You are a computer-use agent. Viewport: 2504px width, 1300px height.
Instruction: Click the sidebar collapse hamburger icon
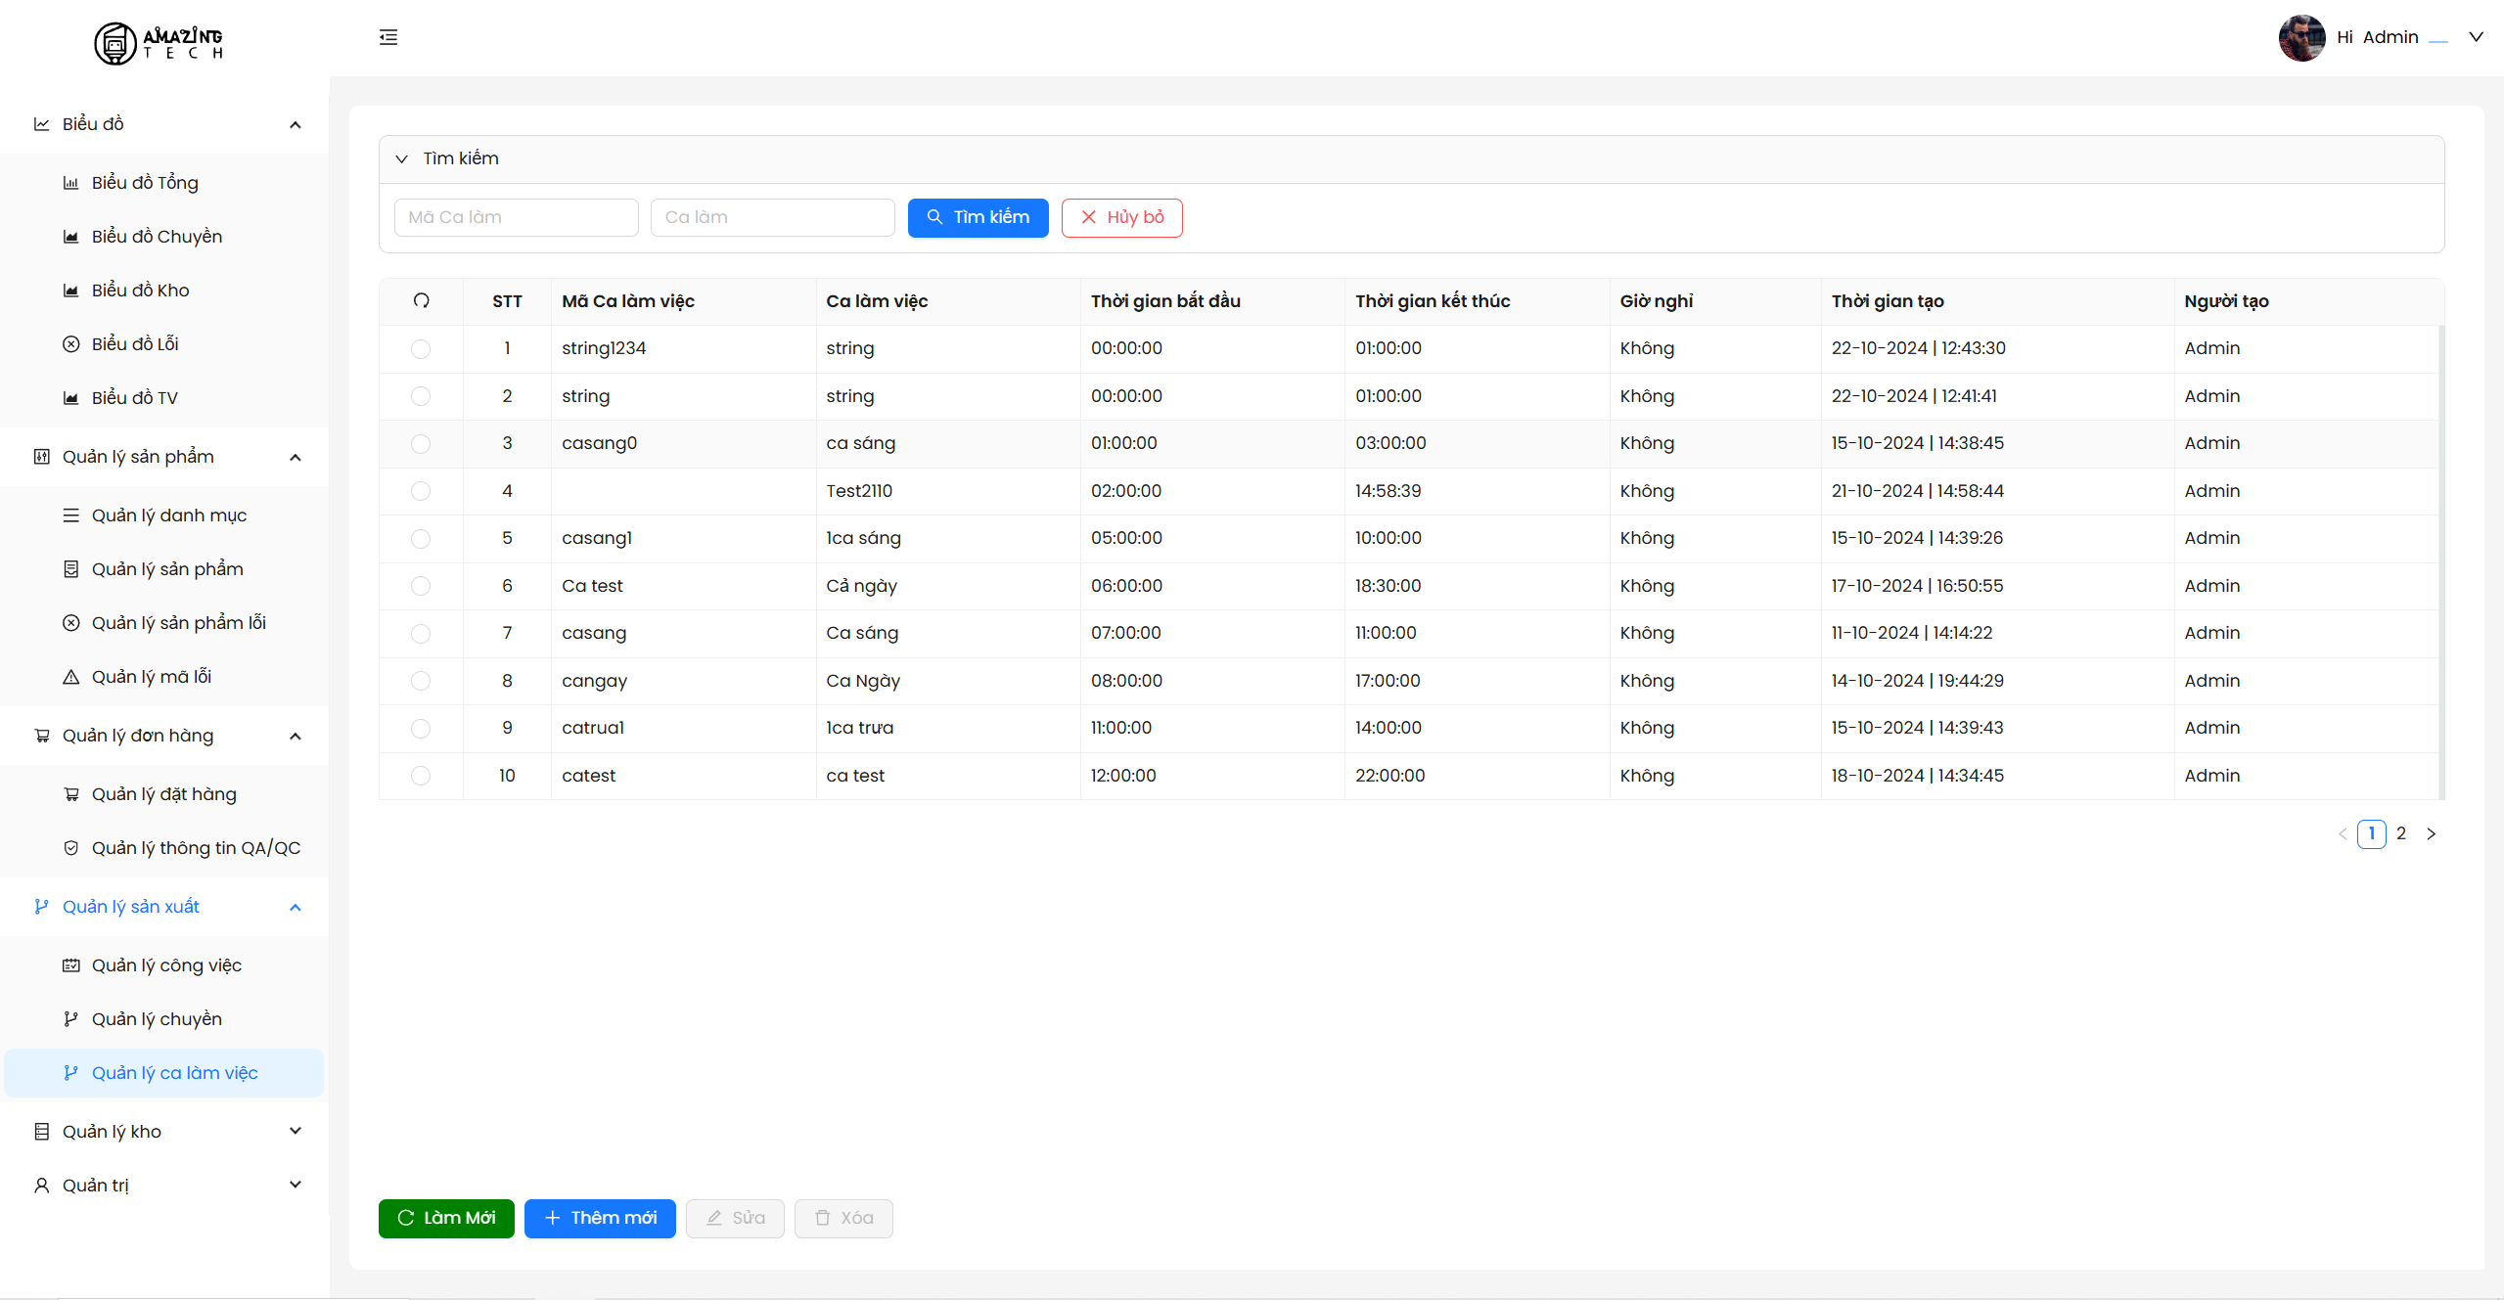(x=388, y=37)
